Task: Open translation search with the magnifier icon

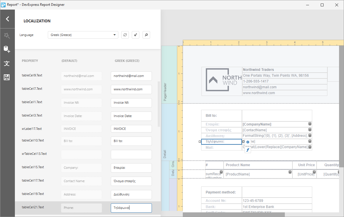Action: (146, 35)
